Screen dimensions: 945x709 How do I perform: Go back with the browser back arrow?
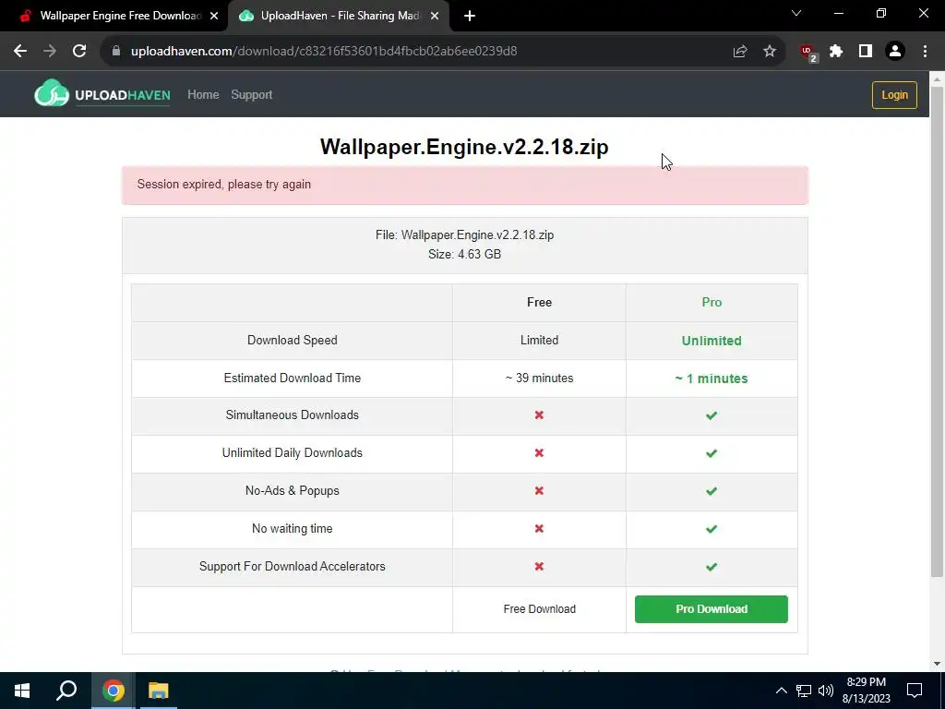[20, 52]
